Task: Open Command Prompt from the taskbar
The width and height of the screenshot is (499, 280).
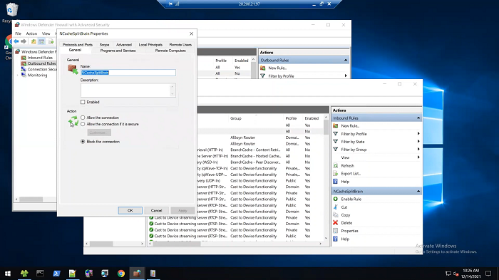Action: coord(40,274)
